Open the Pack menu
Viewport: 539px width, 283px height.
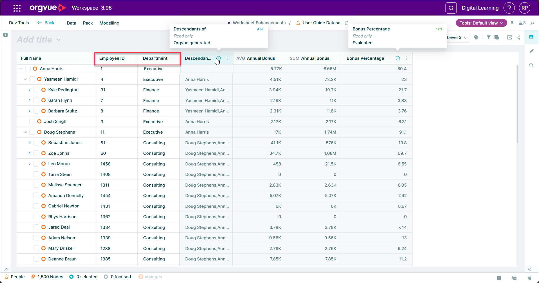(88, 23)
